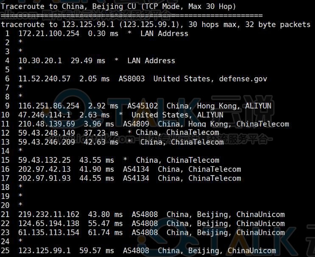The image size is (315, 257).
Task: Click AS4134 on hop 17
Action: pyautogui.click(x=136, y=178)
